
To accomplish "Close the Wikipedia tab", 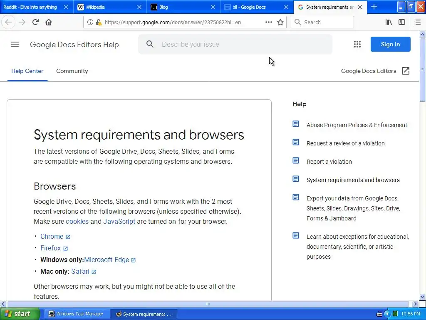I will pos(139,7).
